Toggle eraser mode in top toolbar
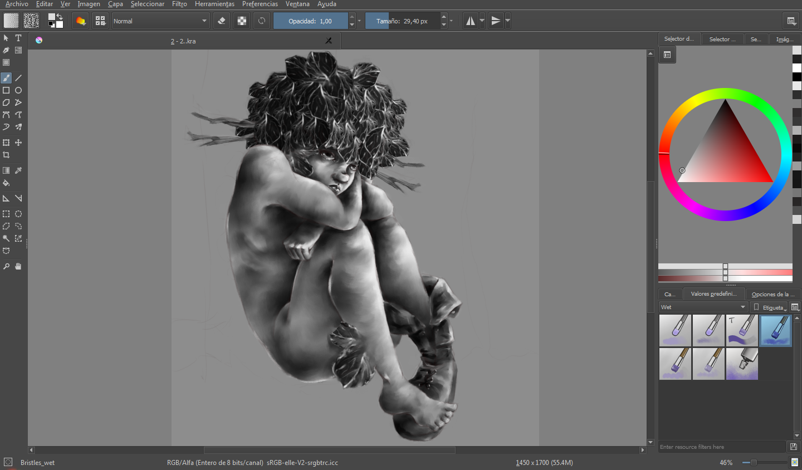802x470 pixels. [222, 21]
